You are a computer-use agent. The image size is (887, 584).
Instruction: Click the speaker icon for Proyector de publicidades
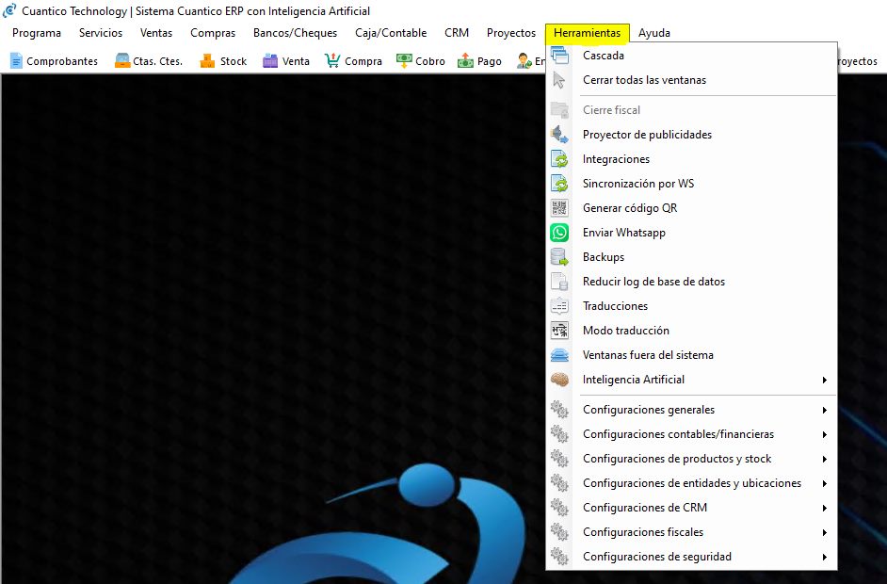[x=559, y=135]
